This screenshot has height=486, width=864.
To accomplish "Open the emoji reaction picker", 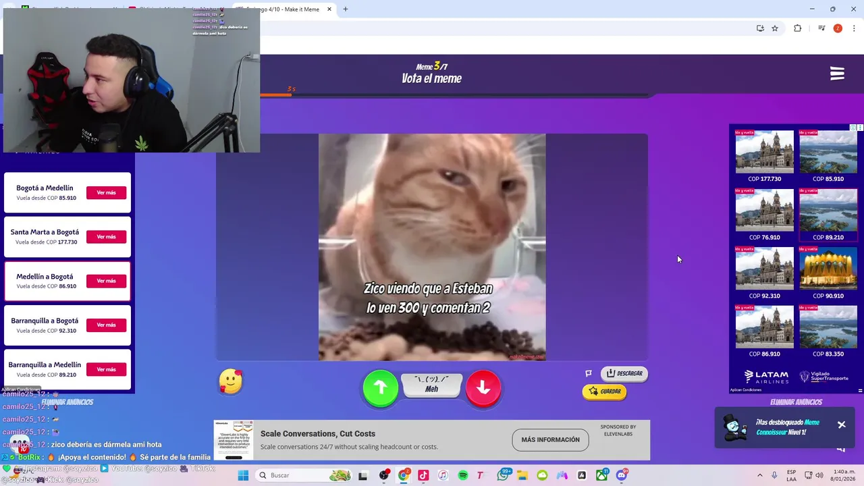I will pyautogui.click(x=230, y=382).
